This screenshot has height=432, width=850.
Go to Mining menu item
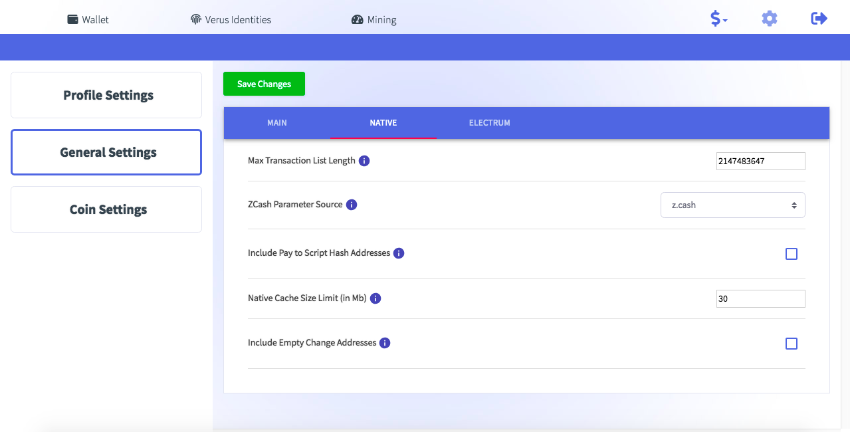pyautogui.click(x=373, y=19)
